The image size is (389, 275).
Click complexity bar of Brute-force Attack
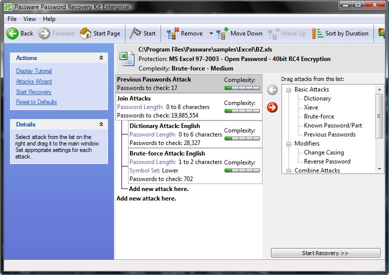pos(242,170)
